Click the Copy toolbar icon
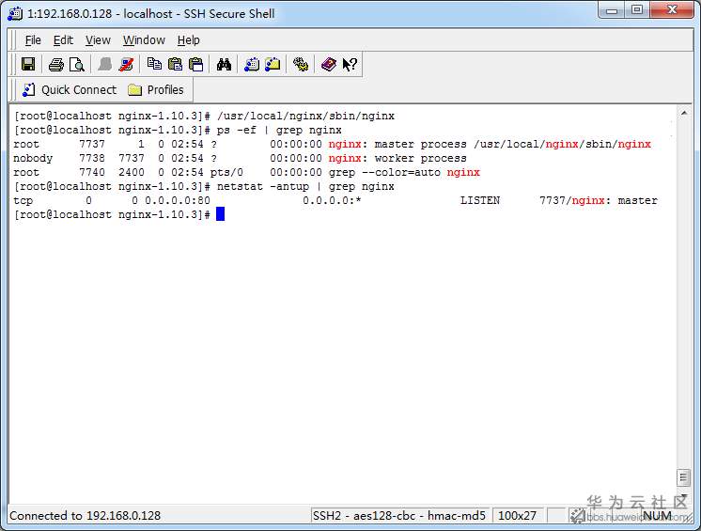The width and height of the screenshot is (701, 531). point(154,64)
